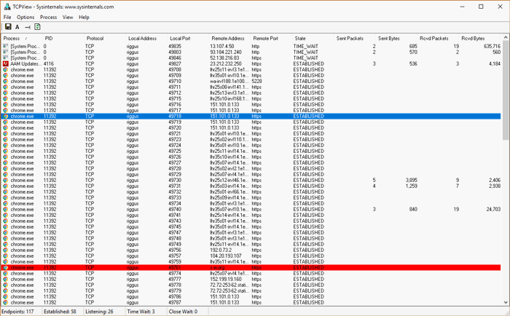
Task: Sort by the Rcvd Bytes column header
Action: pos(479,39)
